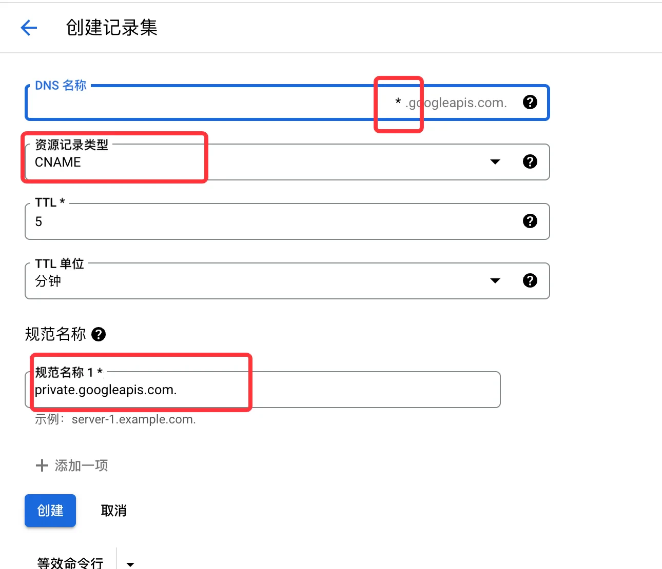The image size is (662, 569).
Task: Click the 规范名称 1 input field
Action: click(263, 390)
